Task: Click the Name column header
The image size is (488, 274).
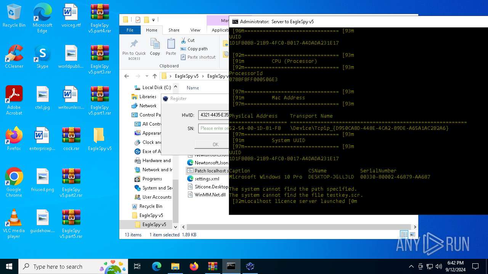Action: coord(193,88)
